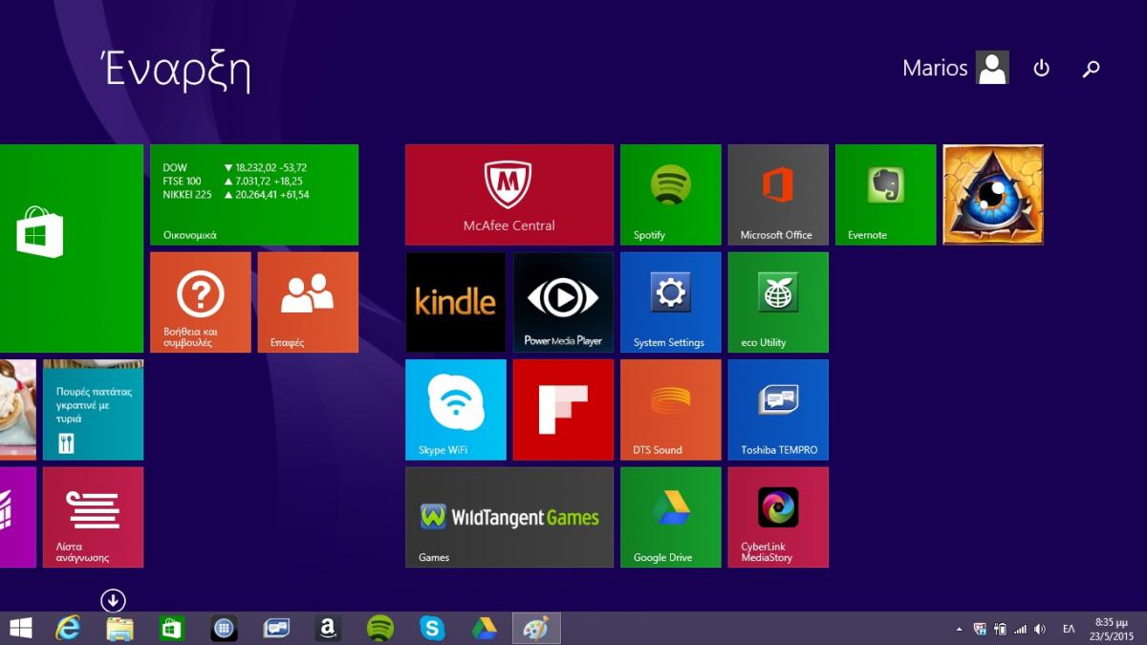
Task: Open the DTS Sound tile
Action: click(671, 410)
